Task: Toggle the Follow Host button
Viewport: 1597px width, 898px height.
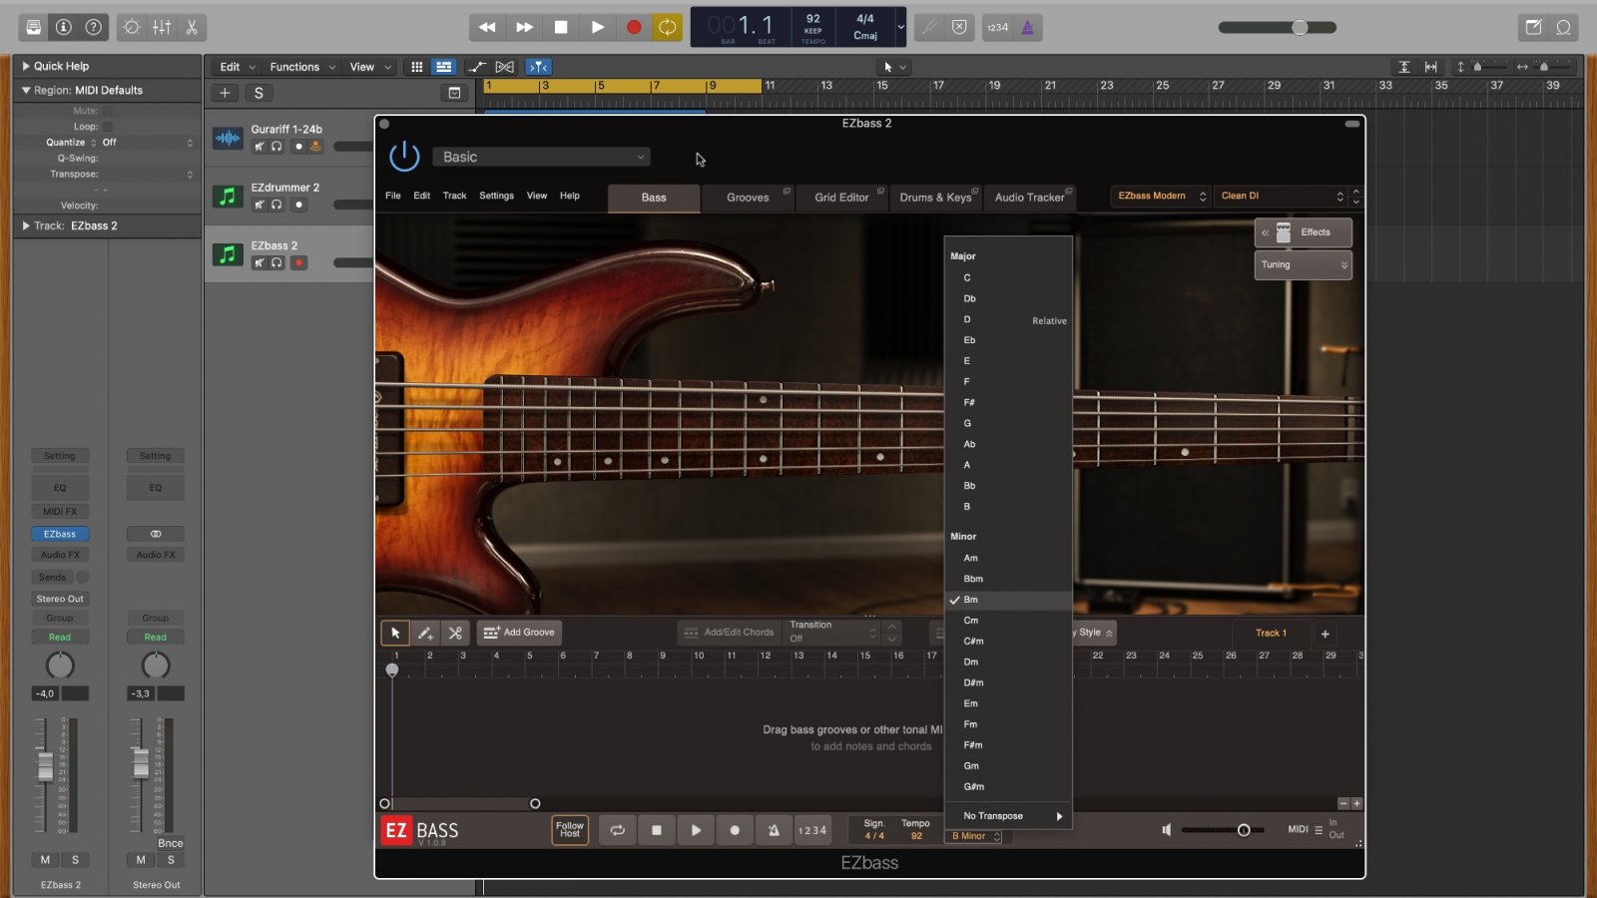Action: click(x=570, y=830)
